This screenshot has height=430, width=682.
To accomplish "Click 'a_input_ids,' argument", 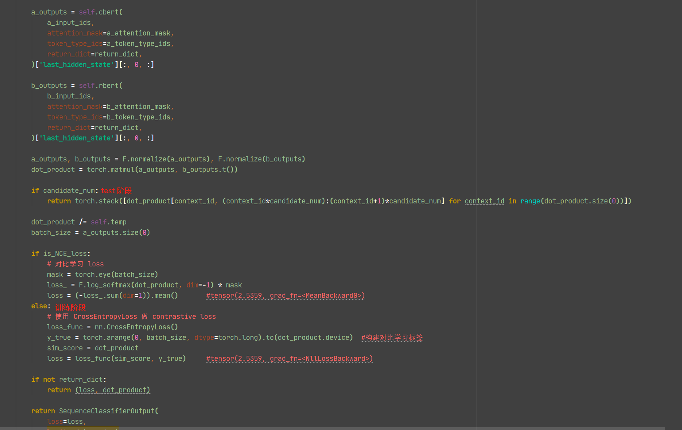I will [71, 23].
